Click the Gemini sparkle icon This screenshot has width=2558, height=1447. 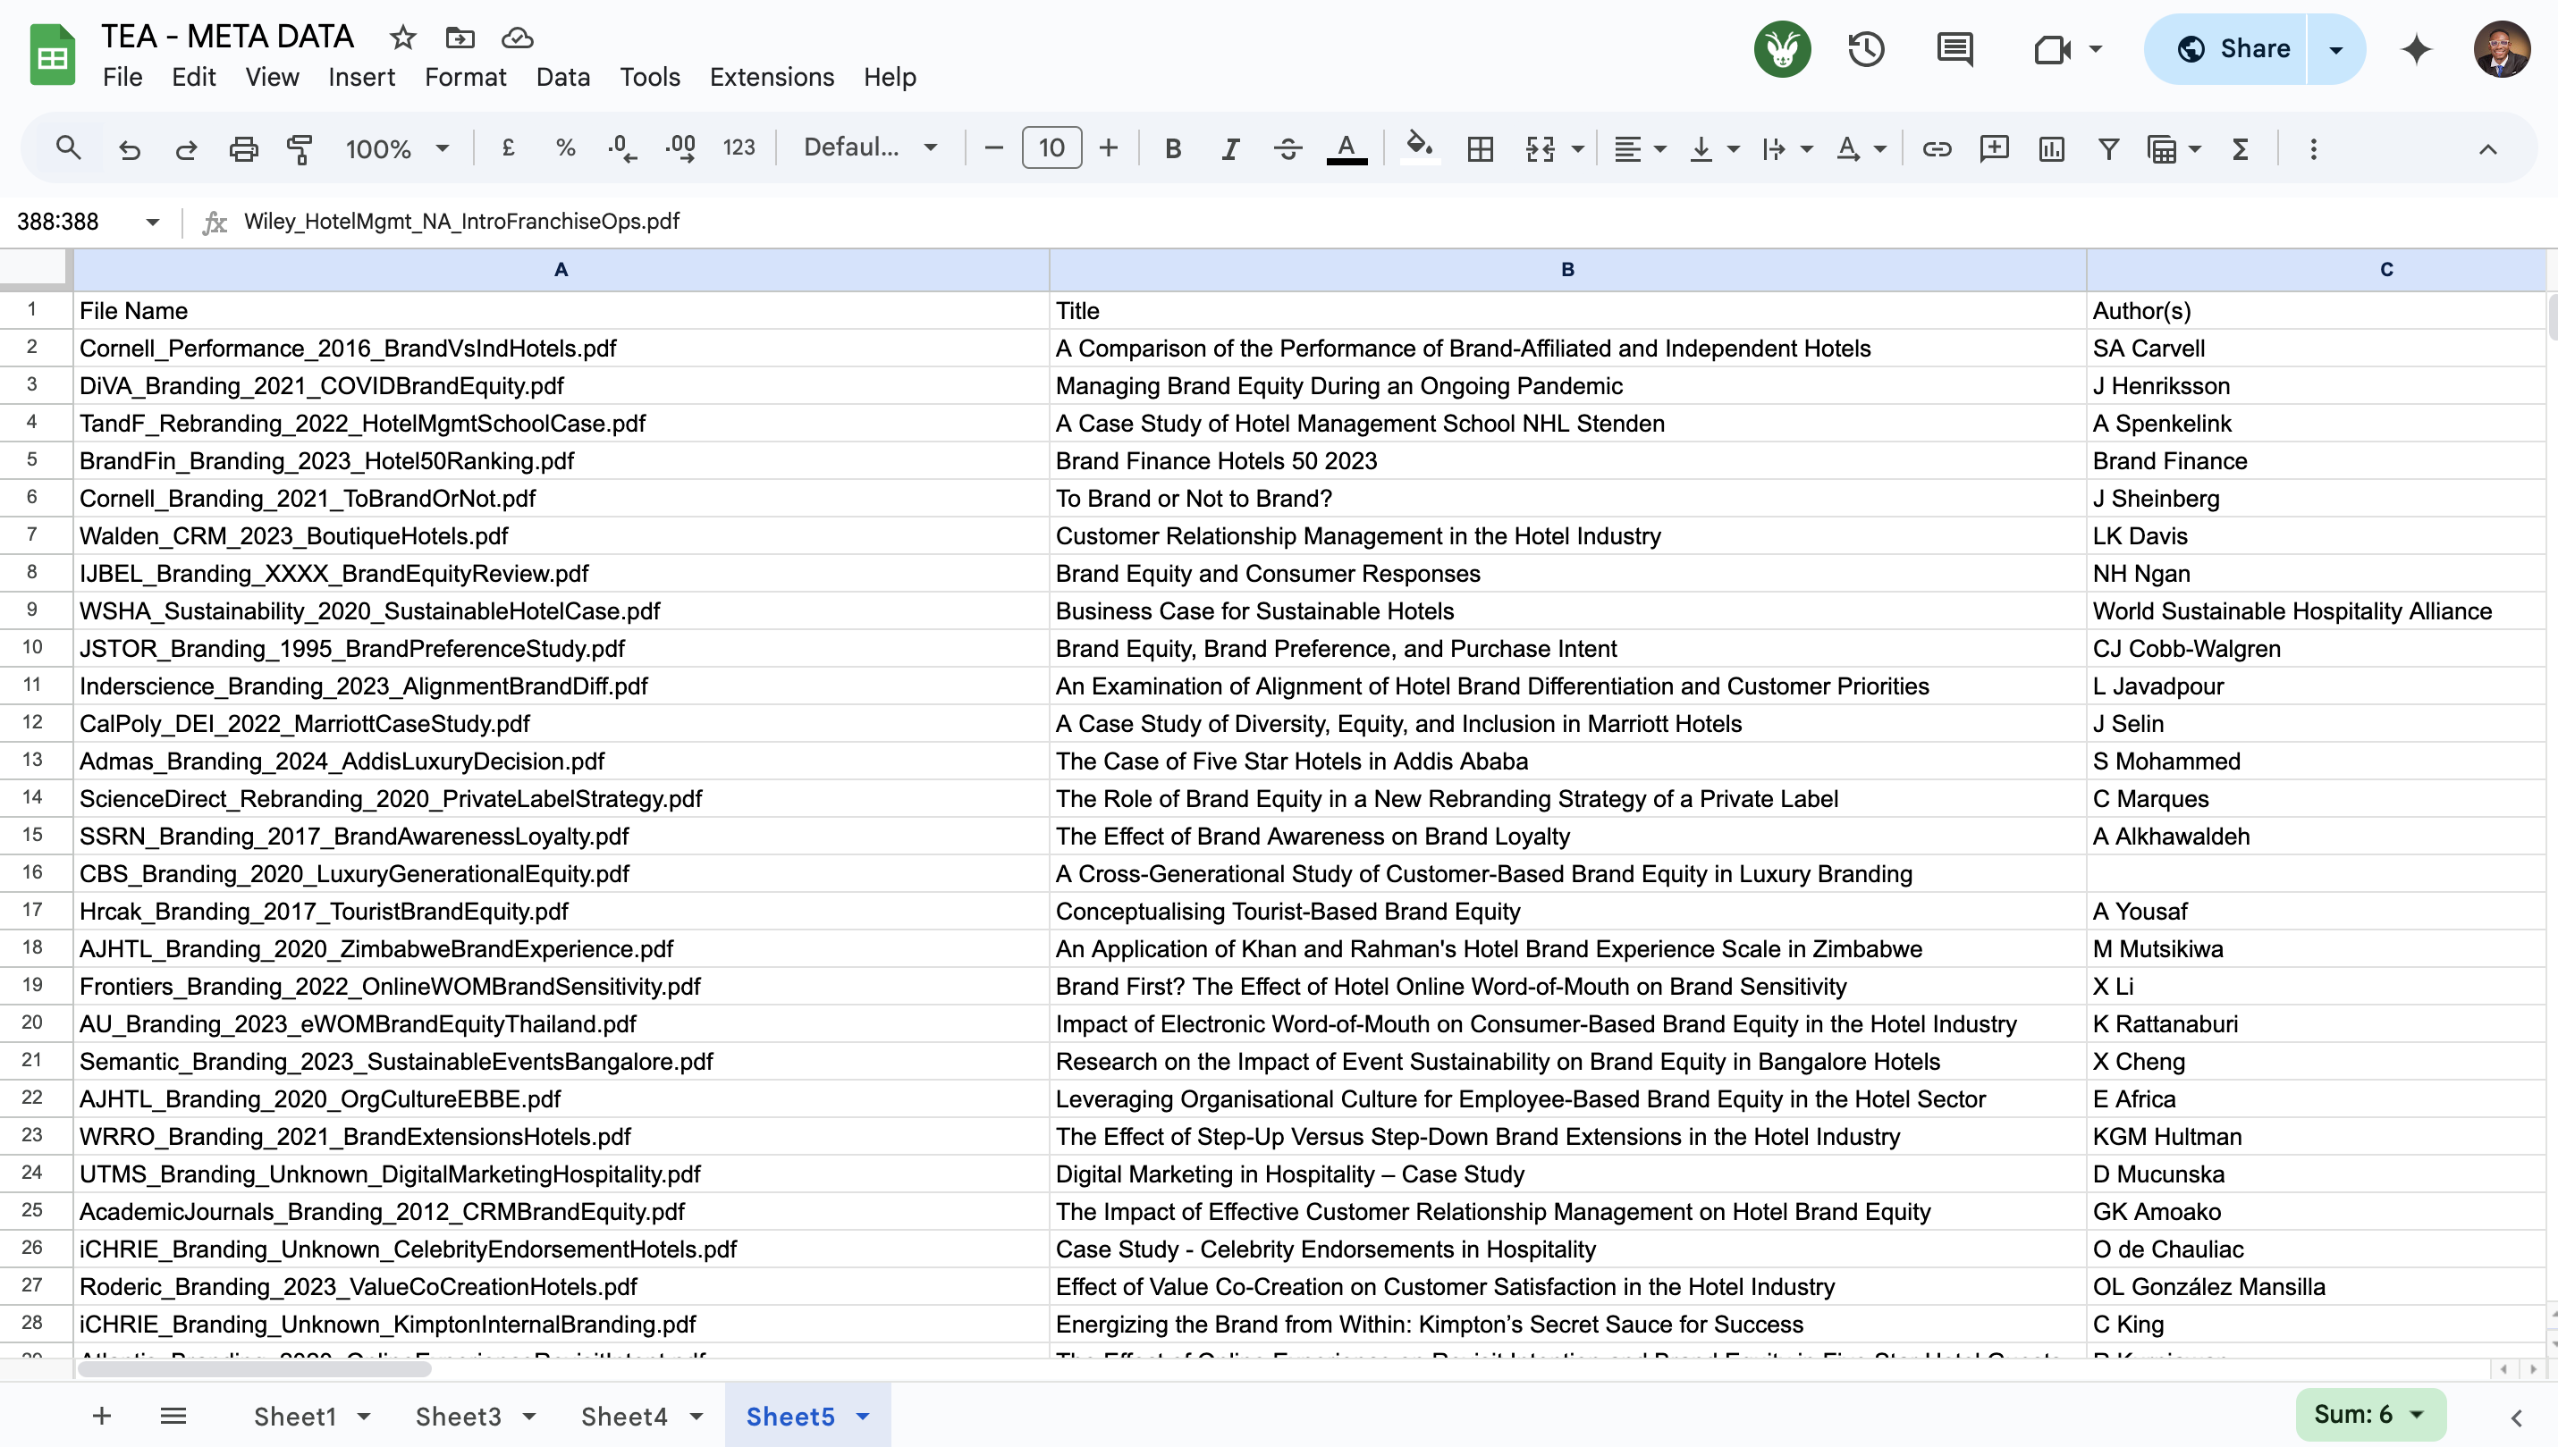pos(2417,48)
